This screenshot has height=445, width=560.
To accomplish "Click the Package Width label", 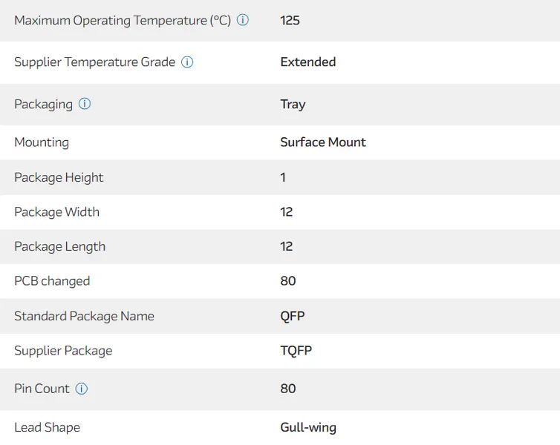I will (x=56, y=212).
